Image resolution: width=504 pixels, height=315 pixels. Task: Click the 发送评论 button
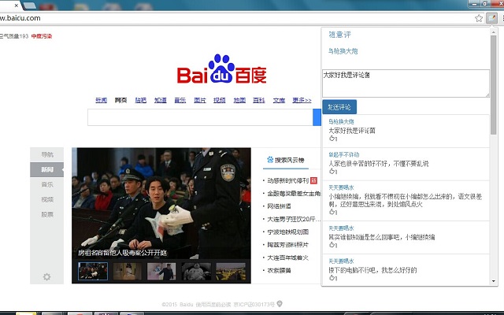(x=339, y=107)
